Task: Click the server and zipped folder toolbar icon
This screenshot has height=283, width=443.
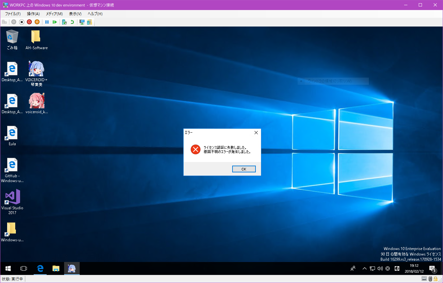Action: (x=89, y=22)
